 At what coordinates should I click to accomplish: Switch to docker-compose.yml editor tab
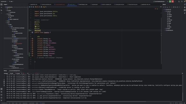106,5
